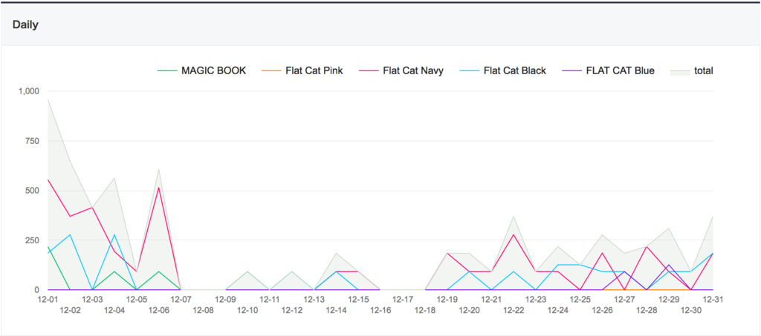
Task: Select the Daily panel header
Action: tap(26, 24)
